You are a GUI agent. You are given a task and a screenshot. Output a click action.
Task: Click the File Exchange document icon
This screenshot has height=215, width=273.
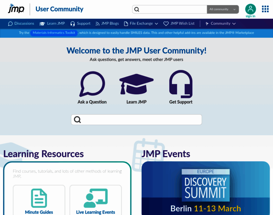click(126, 24)
